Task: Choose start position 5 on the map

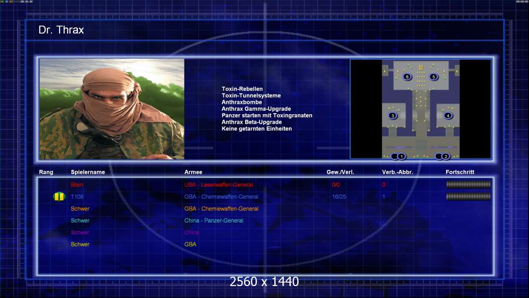Action: click(x=434, y=76)
